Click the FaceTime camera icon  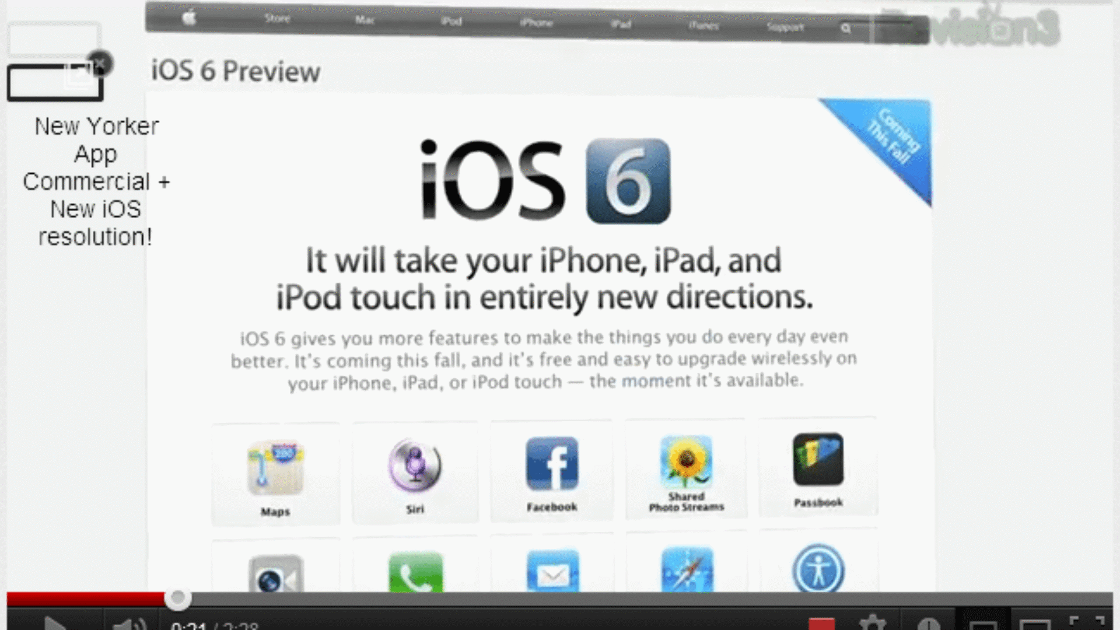(x=276, y=575)
